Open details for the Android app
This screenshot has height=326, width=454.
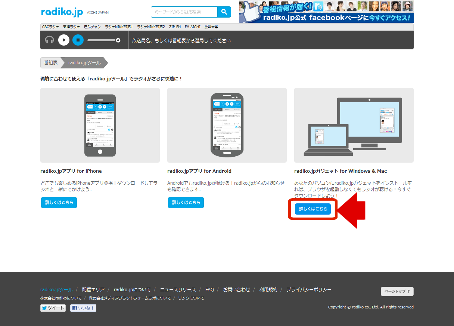(x=186, y=203)
